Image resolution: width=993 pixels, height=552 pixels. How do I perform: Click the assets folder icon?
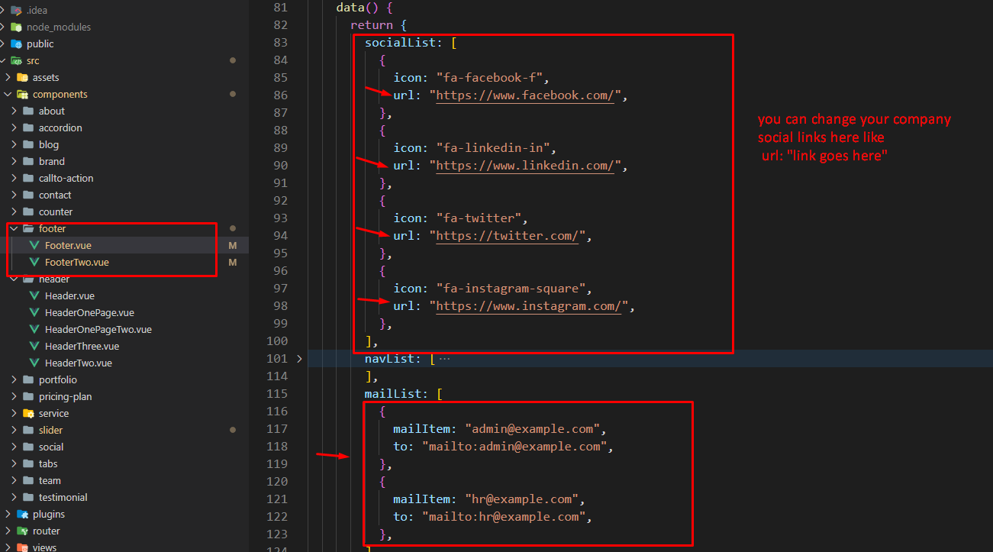coord(22,77)
